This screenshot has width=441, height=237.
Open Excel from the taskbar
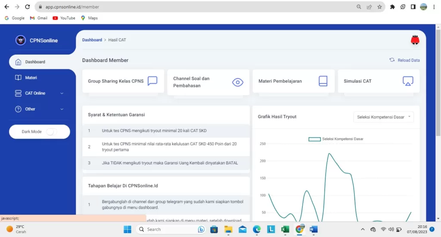285,229
